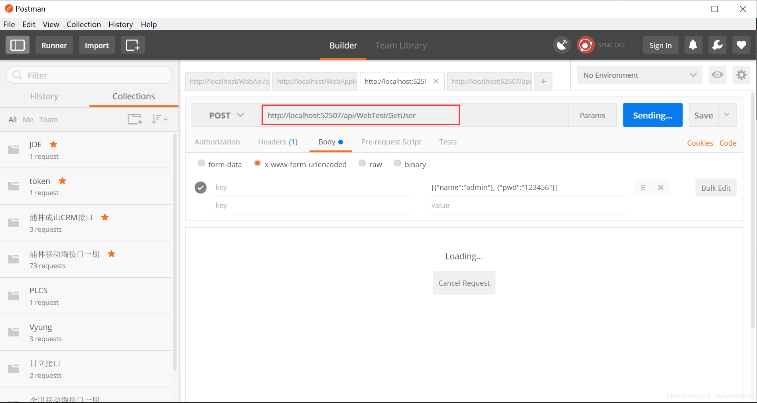Select x-www-form-urlencoded body type

coord(258,163)
